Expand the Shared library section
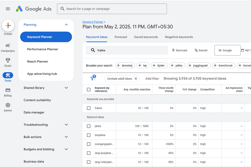The width and height of the screenshot is (251, 167). click(66, 88)
